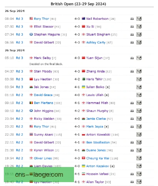Image resolution: width=158 pixels, height=186 pixels.
Task: Click 'Decided on the final black.' note
Action: coord(46,64)
